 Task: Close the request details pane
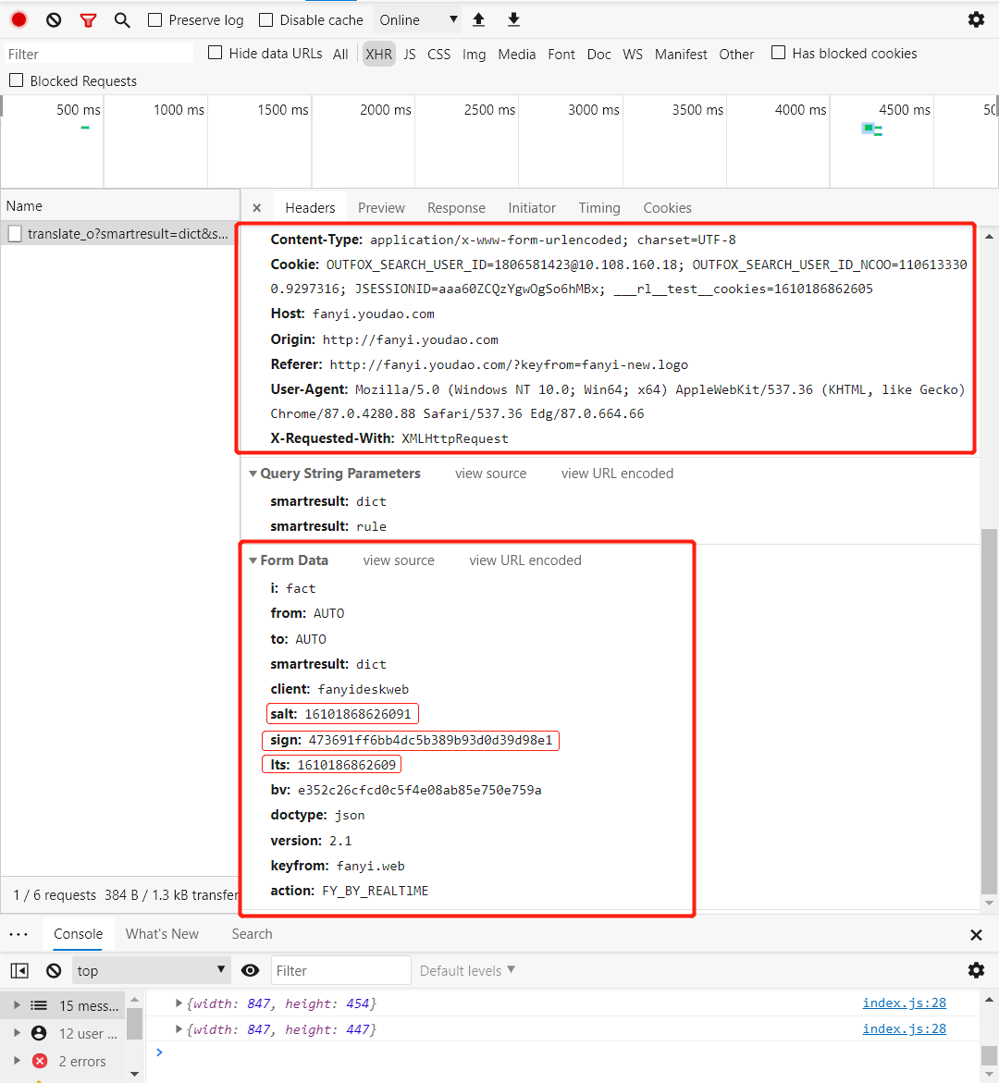257,208
